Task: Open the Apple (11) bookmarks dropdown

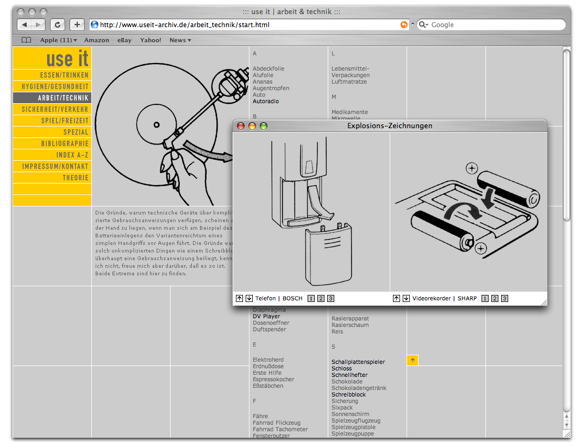Action: point(59,40)
